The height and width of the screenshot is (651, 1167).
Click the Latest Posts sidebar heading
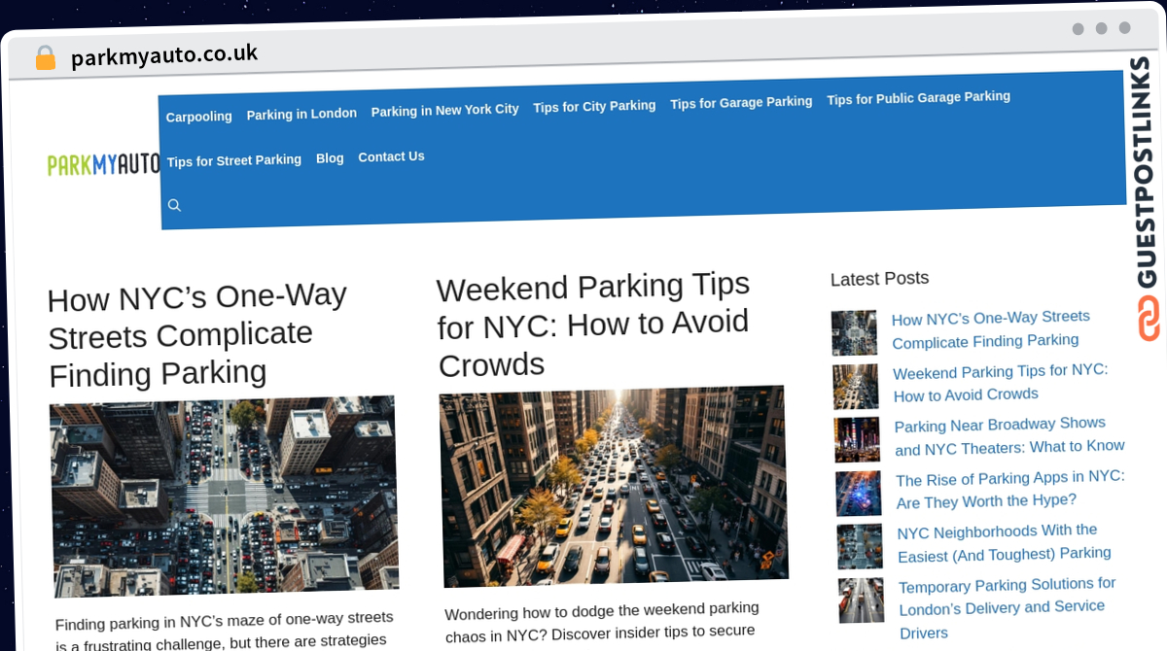pyautogui.click(x=880, y=279)
